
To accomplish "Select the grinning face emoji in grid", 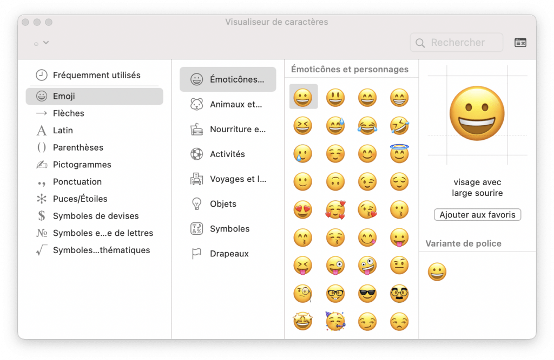I will tap(303, 97).
